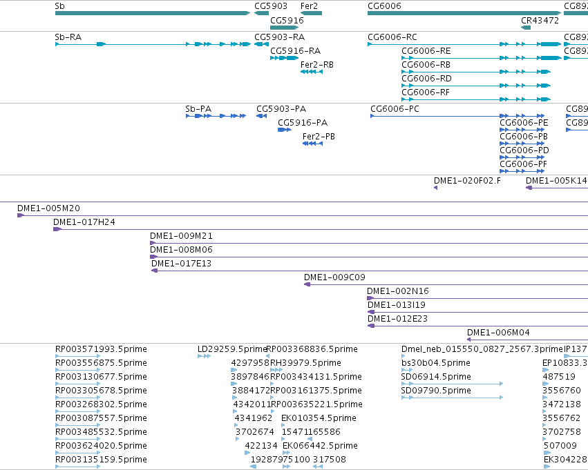This screenshot has width=588, height=470.
Task: Select the DME1-002N16 BAC clone
Action: (x=477, y=298)
